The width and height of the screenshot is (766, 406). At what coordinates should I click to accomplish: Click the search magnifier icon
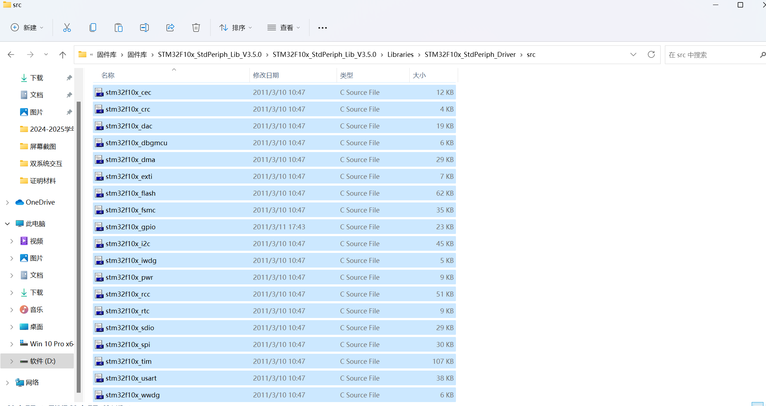coord(762,55)
